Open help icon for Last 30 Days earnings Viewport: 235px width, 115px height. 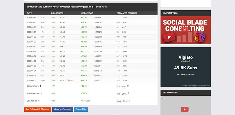pyautogui.click(x=130, y=100)
